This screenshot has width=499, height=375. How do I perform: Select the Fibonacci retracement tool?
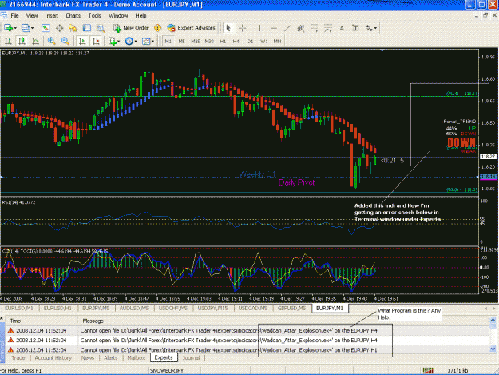[x=315, y=28]
